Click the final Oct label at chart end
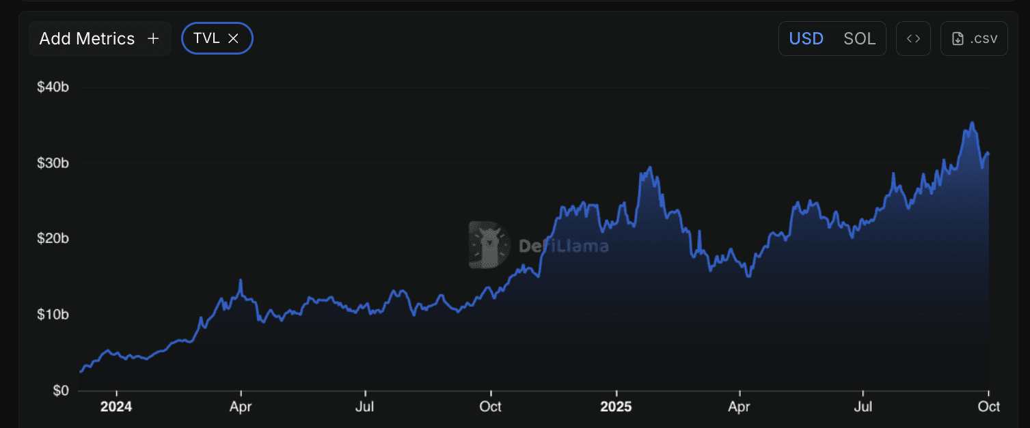The height and width of the screenshot is (428, 1030). coord(989,407)
